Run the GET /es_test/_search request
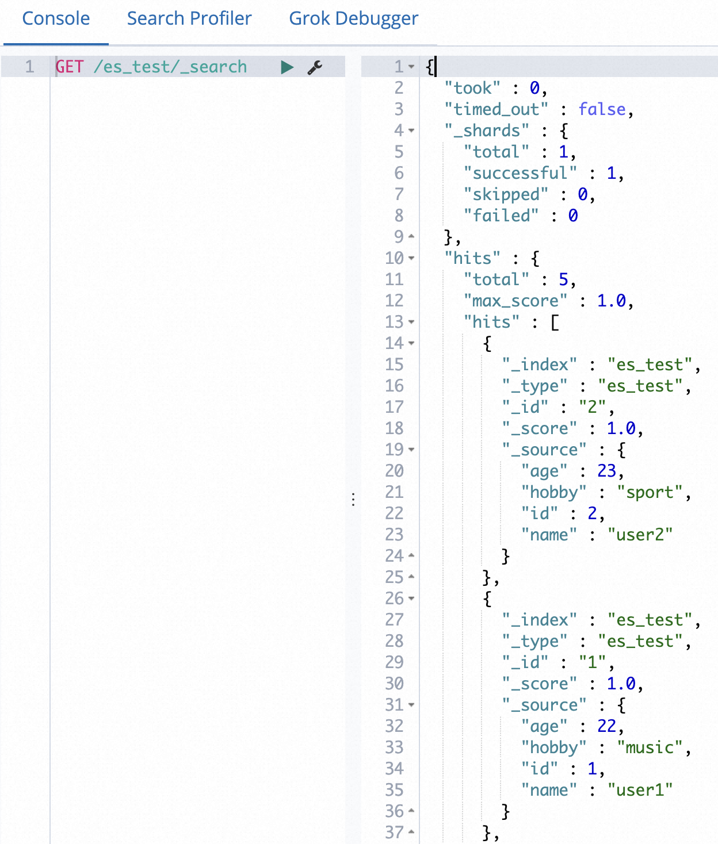 [287, 67]
